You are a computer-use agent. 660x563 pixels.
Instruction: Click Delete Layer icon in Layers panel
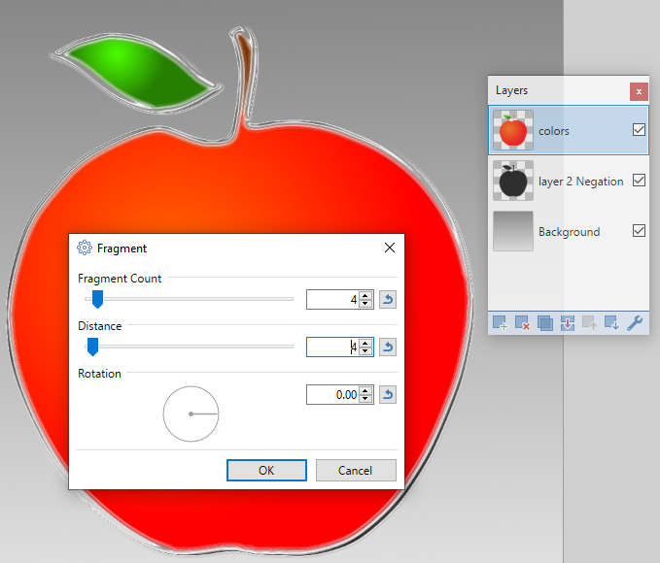522,323
